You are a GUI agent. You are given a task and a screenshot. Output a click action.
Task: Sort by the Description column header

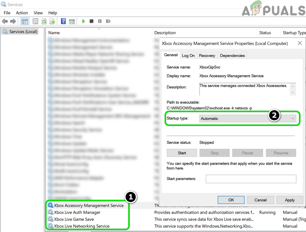(x=204, y=33)
